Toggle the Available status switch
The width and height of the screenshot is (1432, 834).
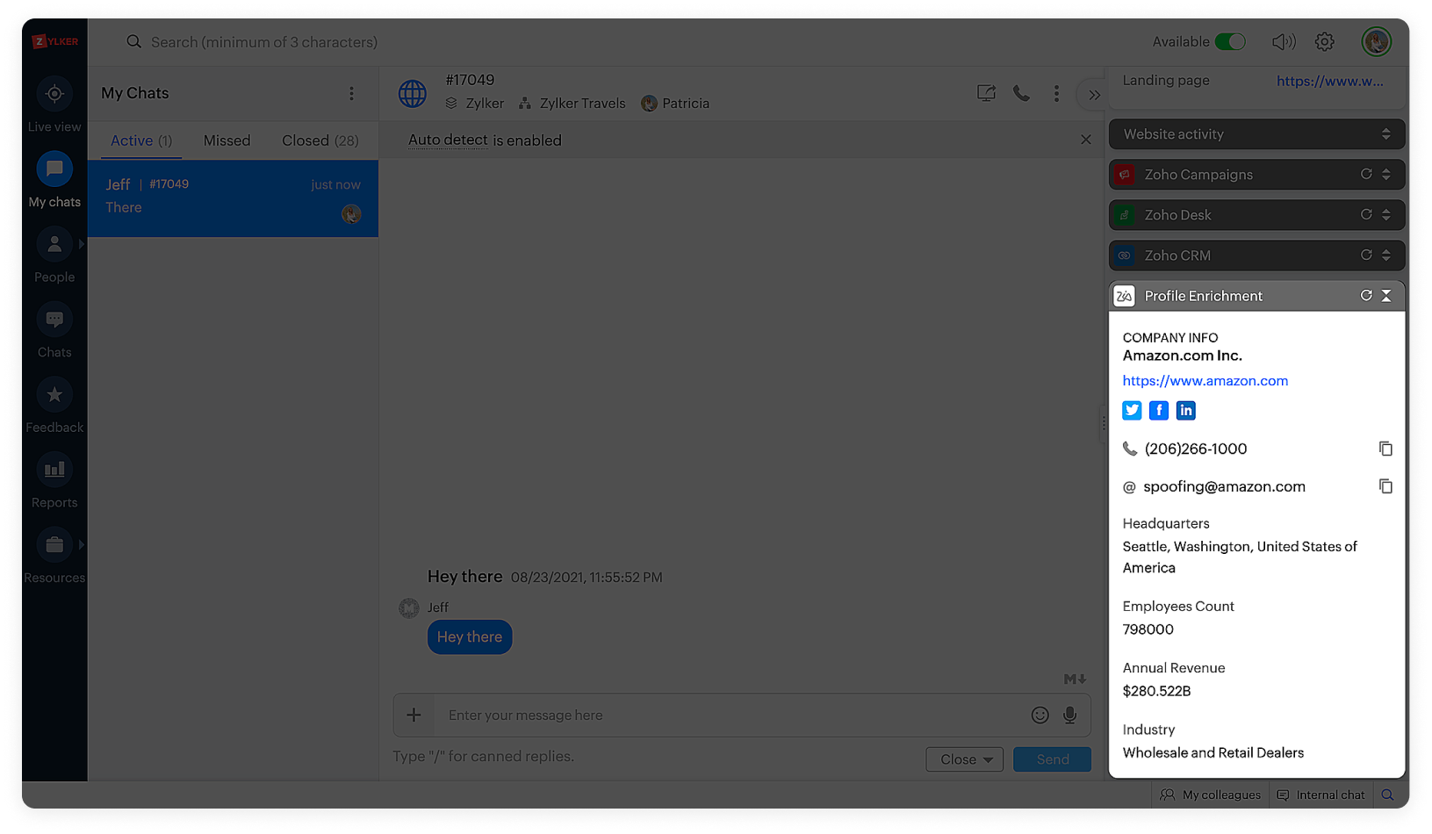click(1230, 41)
